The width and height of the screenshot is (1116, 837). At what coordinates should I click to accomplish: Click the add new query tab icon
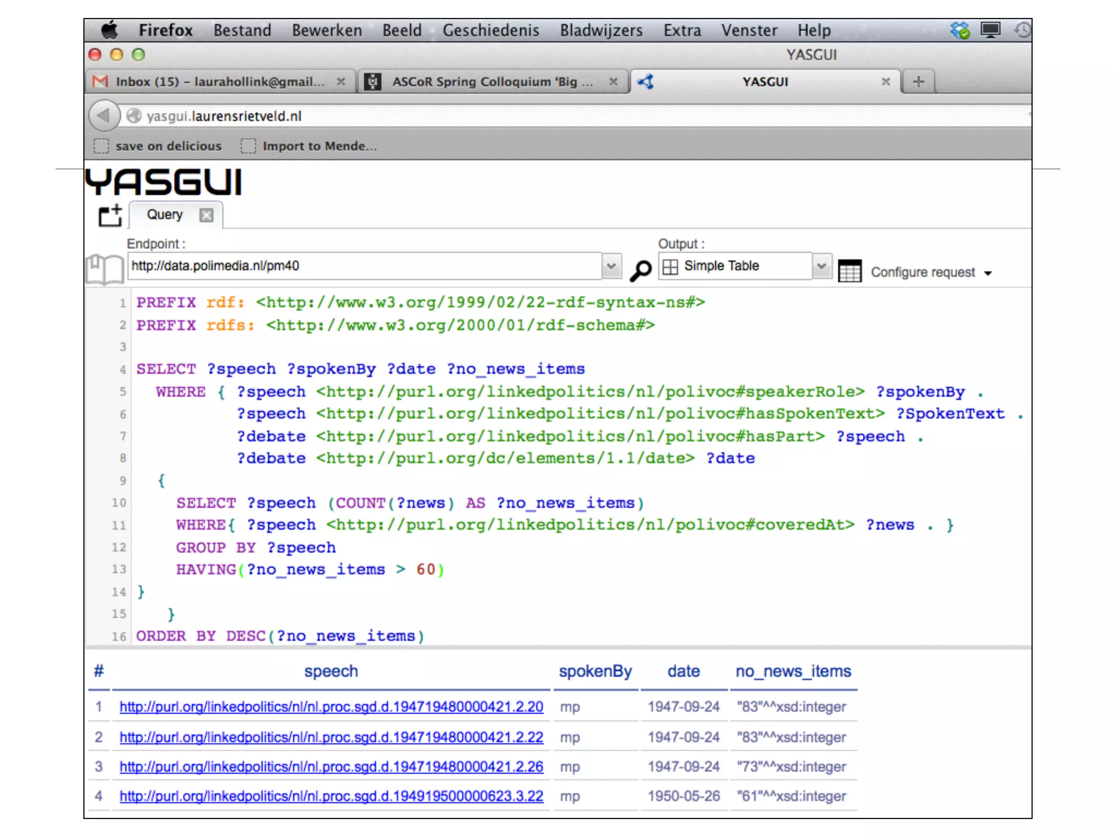pyautogui.click(x=110, y=215)
